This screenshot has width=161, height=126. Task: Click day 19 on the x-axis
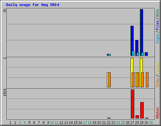[94, 123]
